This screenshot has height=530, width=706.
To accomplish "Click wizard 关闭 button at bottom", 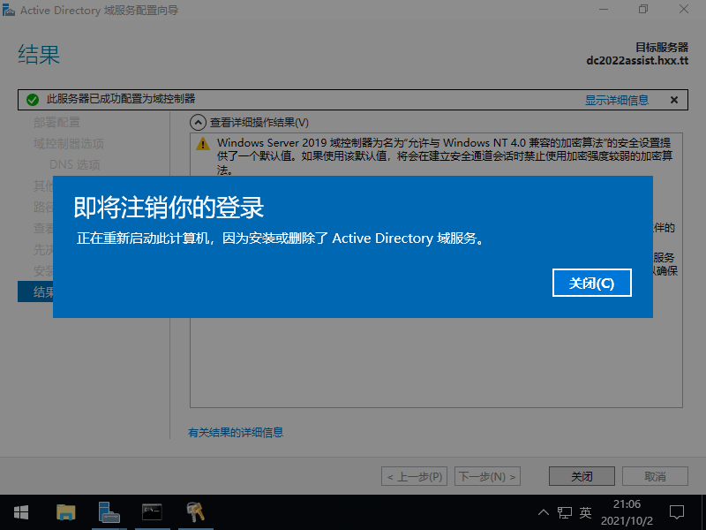I will (x=582, y=476).
